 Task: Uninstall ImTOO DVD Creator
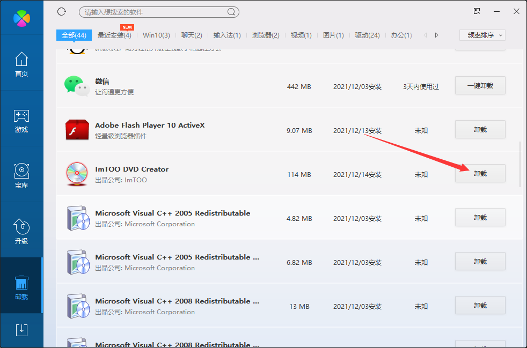[480, 173]
